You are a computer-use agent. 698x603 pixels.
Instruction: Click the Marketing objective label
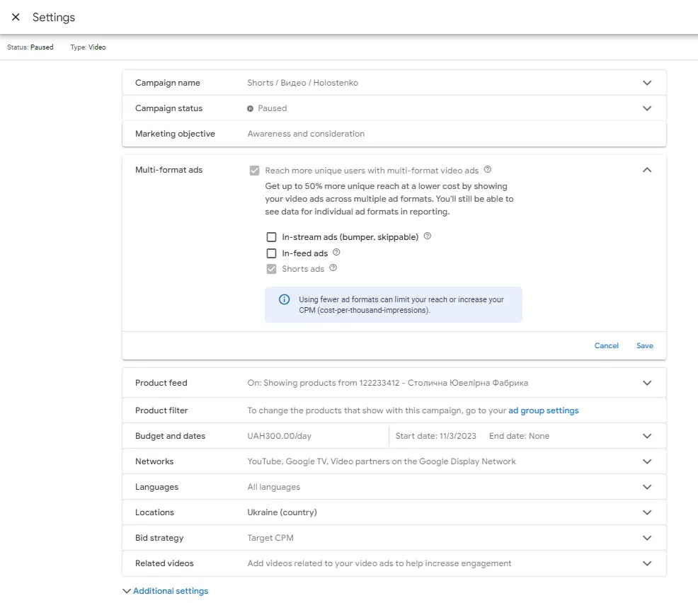[175, 134]
